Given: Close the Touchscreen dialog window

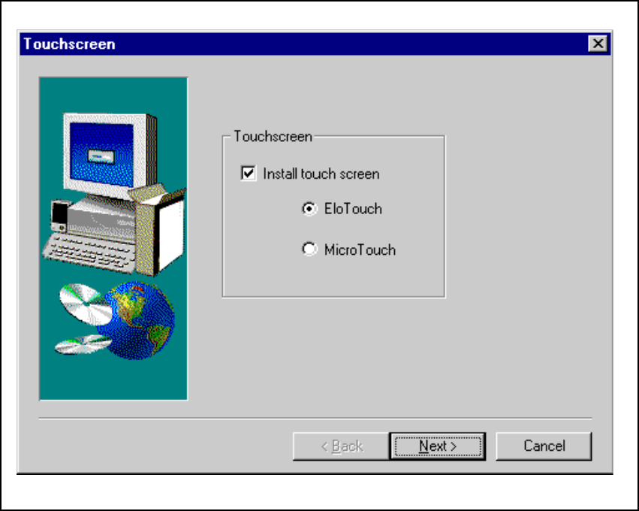Looking at the screenshot, I should pos(598,44).
